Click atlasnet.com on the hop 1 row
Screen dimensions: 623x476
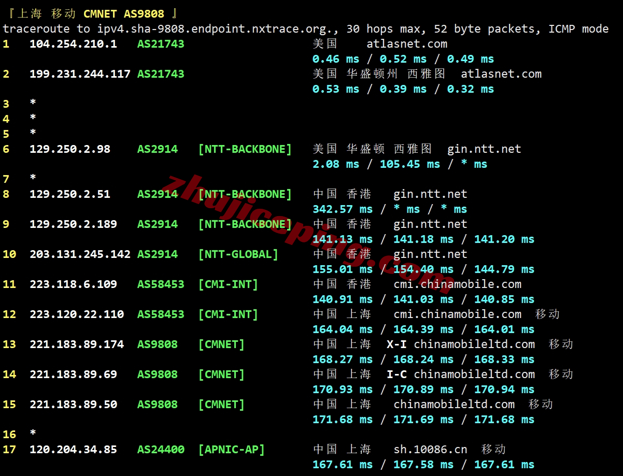pos(407,44)
